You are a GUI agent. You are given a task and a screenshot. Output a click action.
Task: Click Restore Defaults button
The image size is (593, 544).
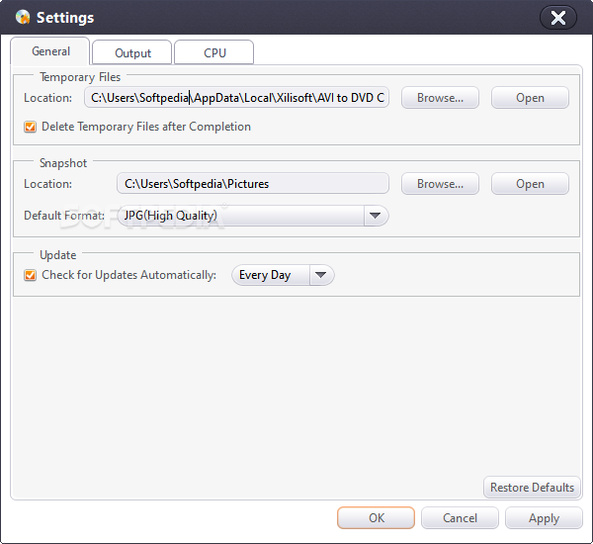532,488
